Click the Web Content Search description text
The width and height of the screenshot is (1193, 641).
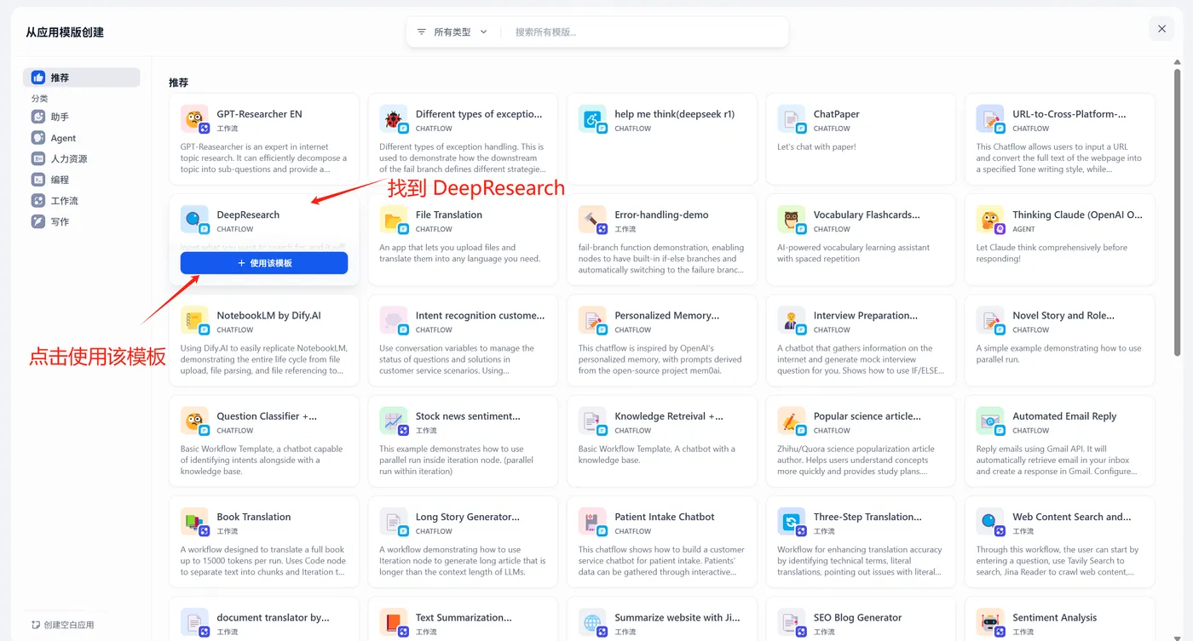[x=1057, y=561]
